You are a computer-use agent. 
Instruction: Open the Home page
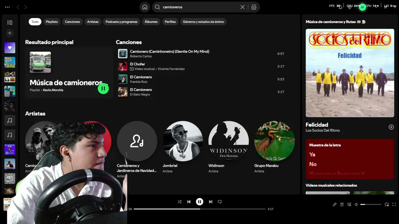[x=145, y=7]
